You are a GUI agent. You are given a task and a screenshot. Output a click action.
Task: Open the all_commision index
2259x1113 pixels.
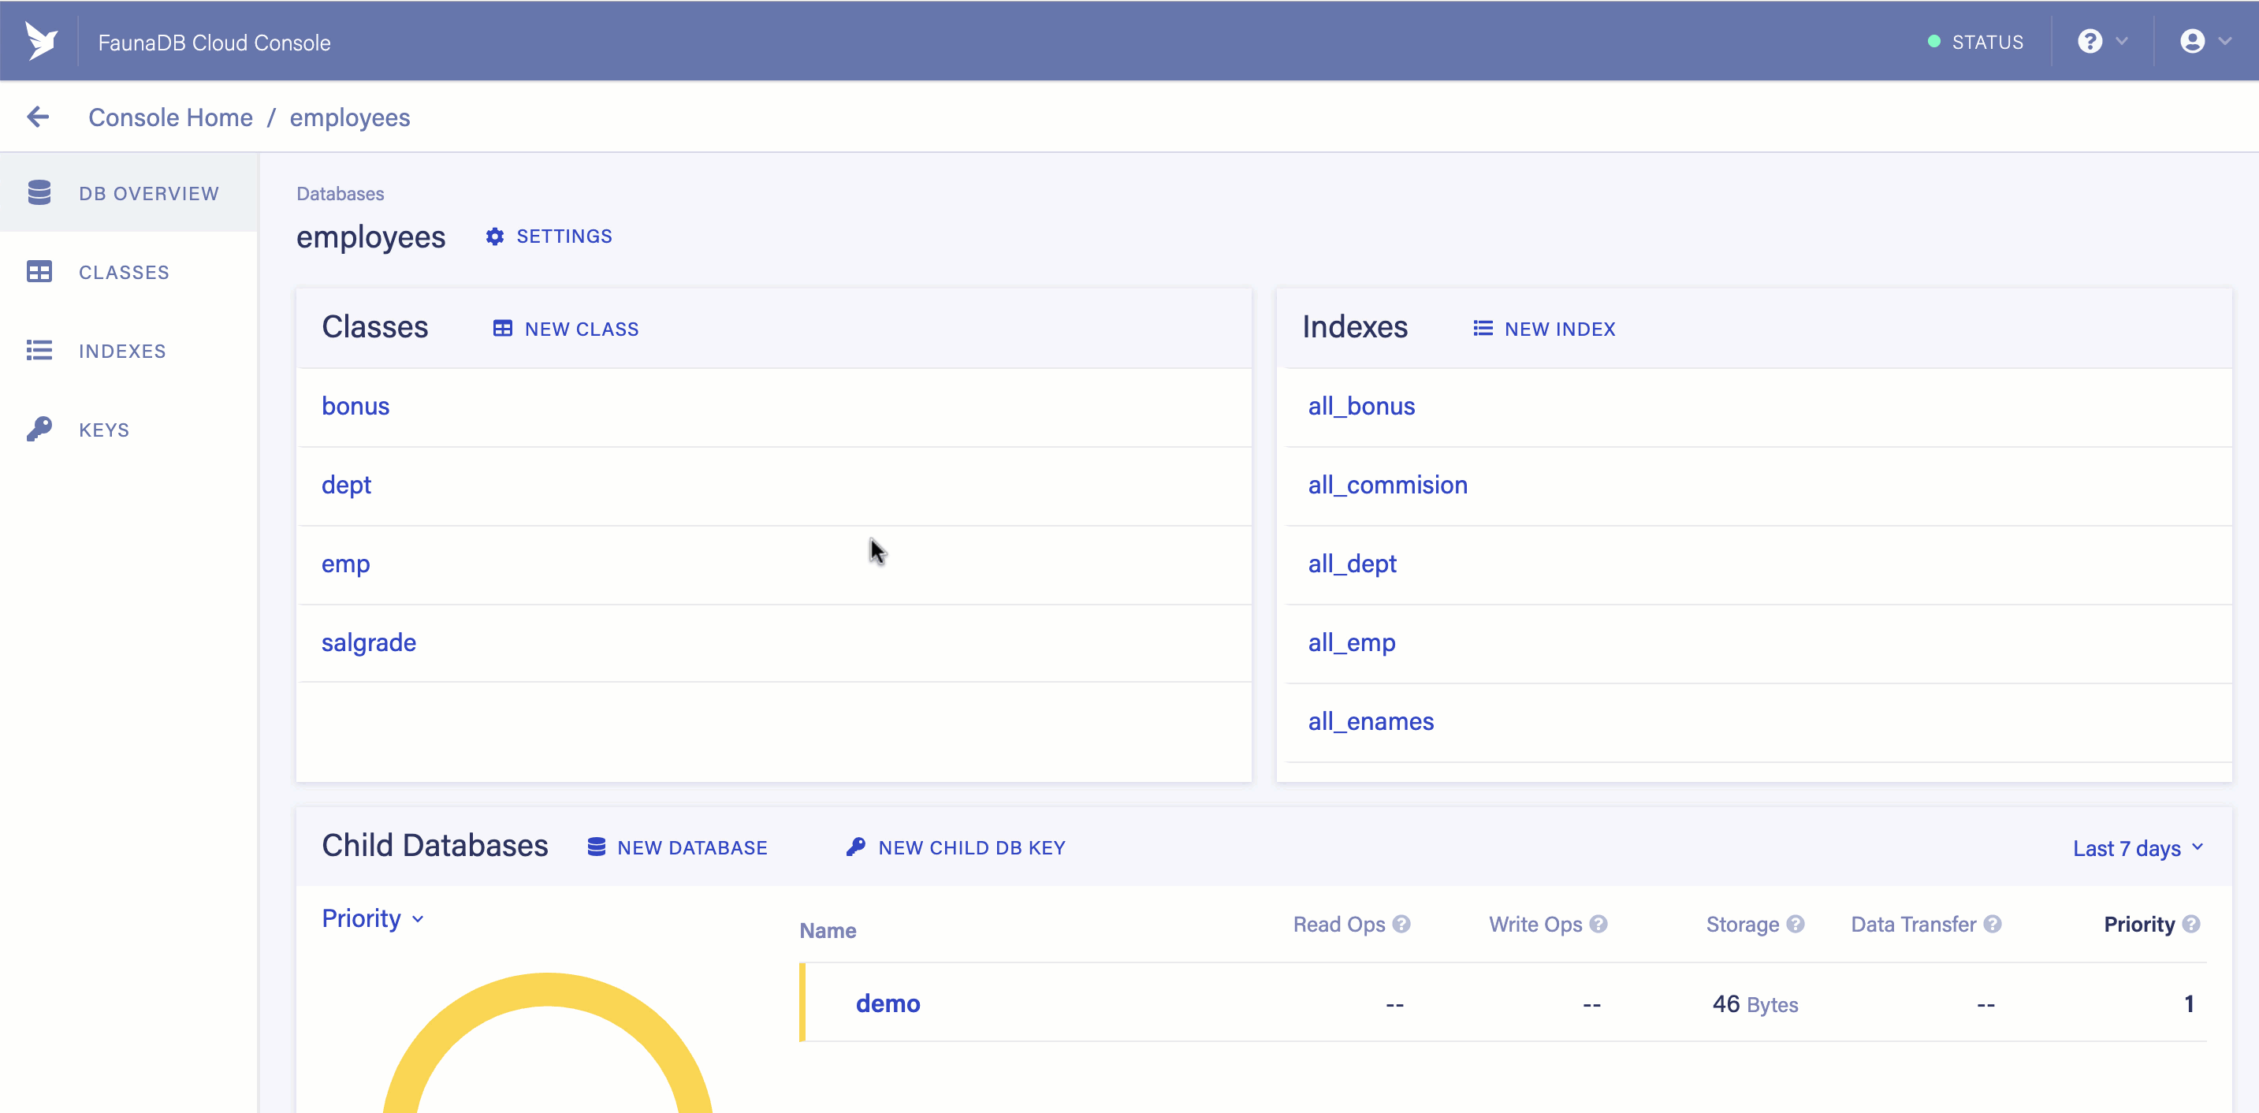point(1387,485)
